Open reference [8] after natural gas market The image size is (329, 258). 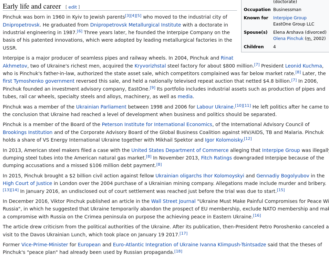149,157
